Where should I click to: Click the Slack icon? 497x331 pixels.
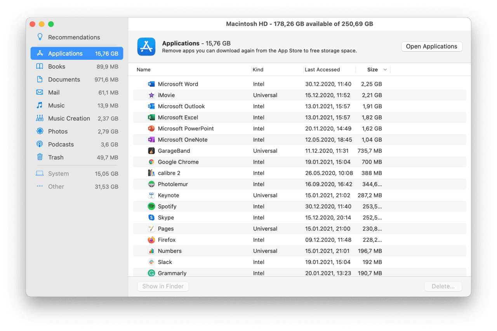click(x=151, y=262)
